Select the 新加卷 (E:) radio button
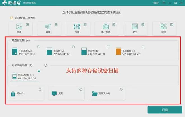185x117 pixels. coord(108,47)
